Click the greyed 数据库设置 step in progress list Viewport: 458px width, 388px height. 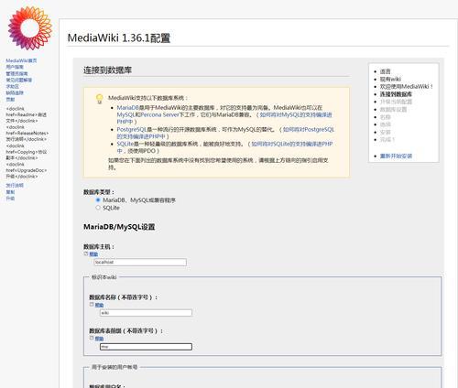tap(393, 109)
